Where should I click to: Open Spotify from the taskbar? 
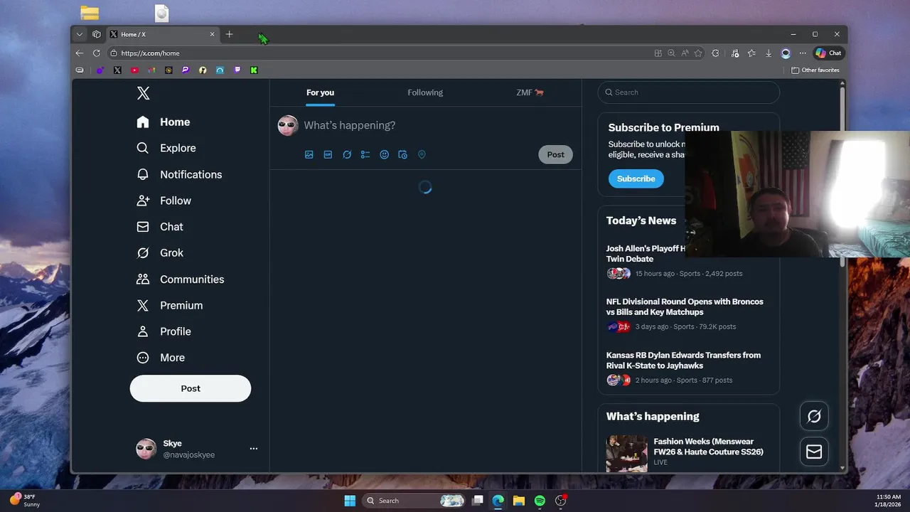point(540,501)
